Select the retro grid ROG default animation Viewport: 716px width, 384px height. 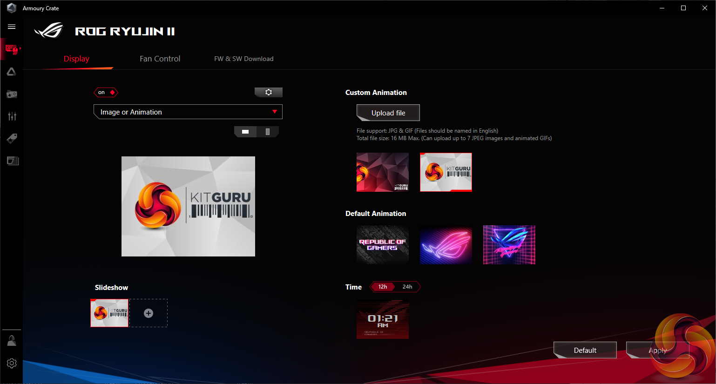point(509,245)
